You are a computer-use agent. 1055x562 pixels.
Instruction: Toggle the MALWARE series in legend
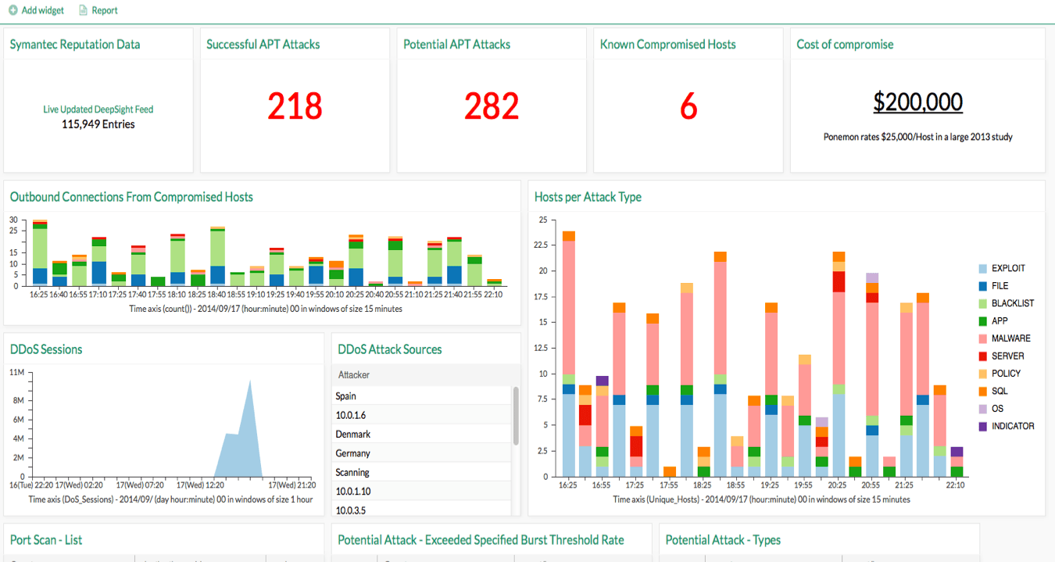[1010, 338]
